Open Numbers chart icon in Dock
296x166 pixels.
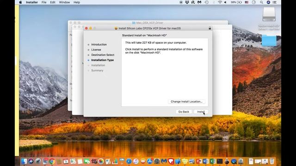[x=115, y=161]
